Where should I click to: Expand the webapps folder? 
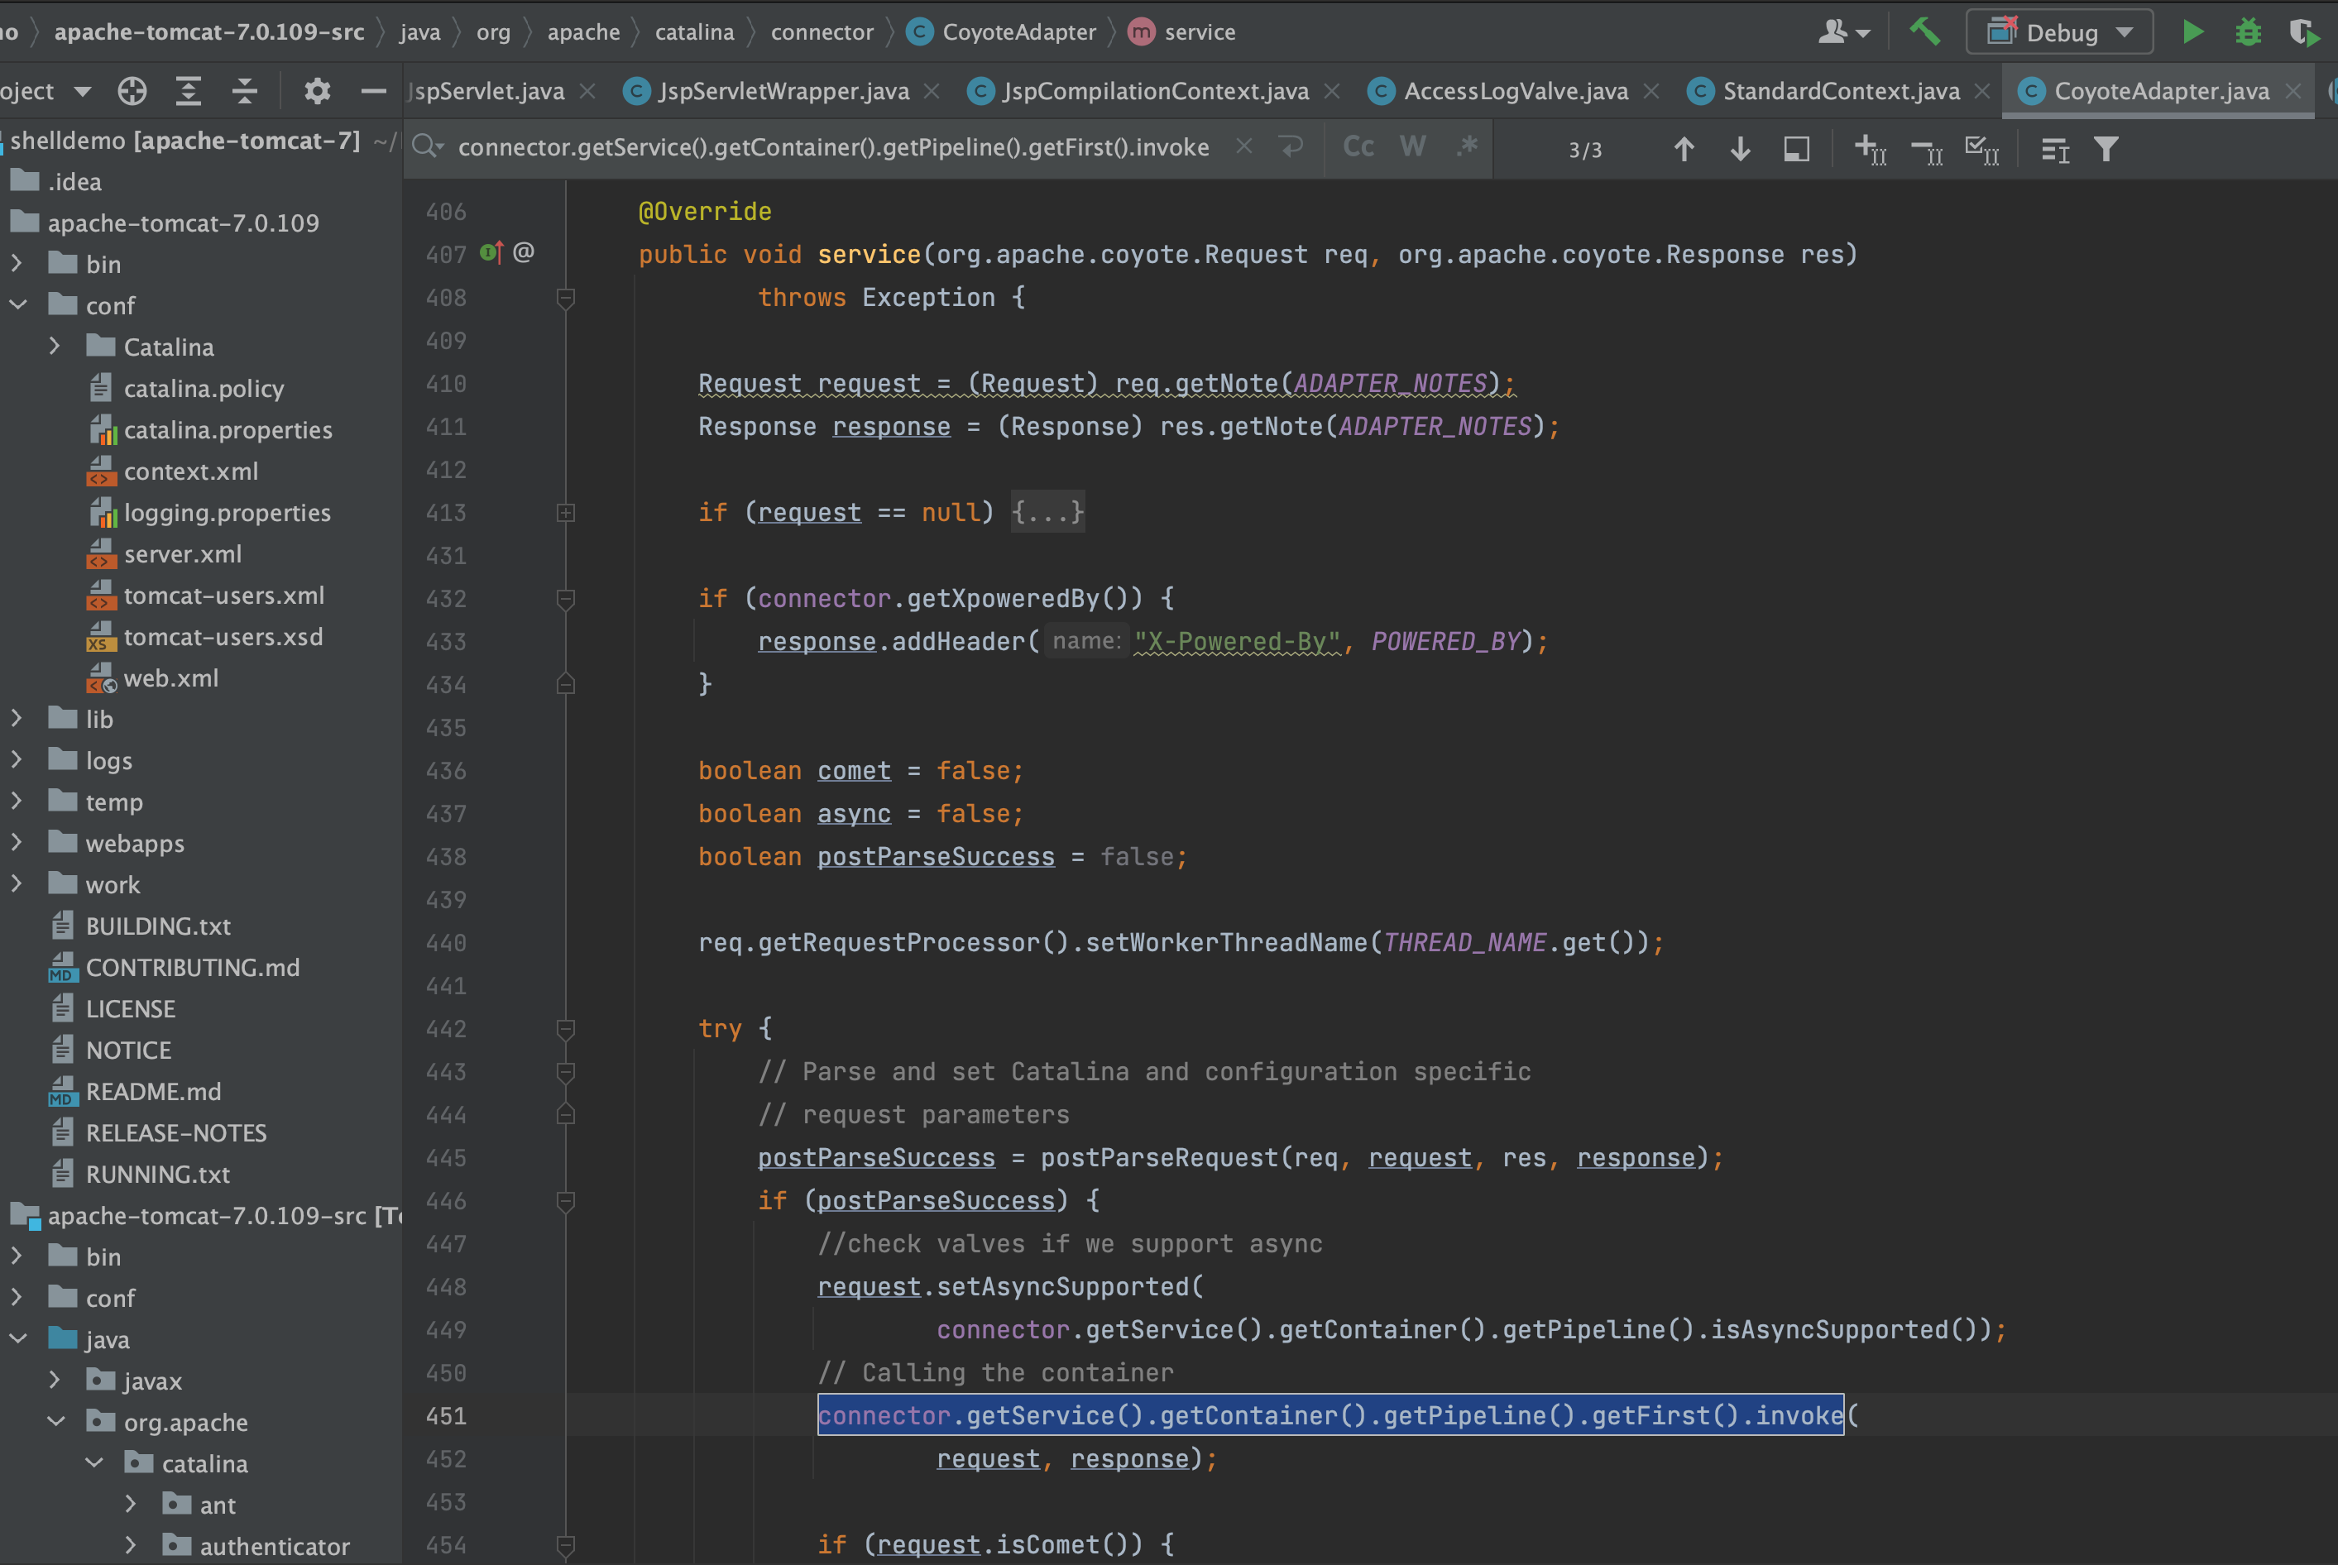[17, 842]
